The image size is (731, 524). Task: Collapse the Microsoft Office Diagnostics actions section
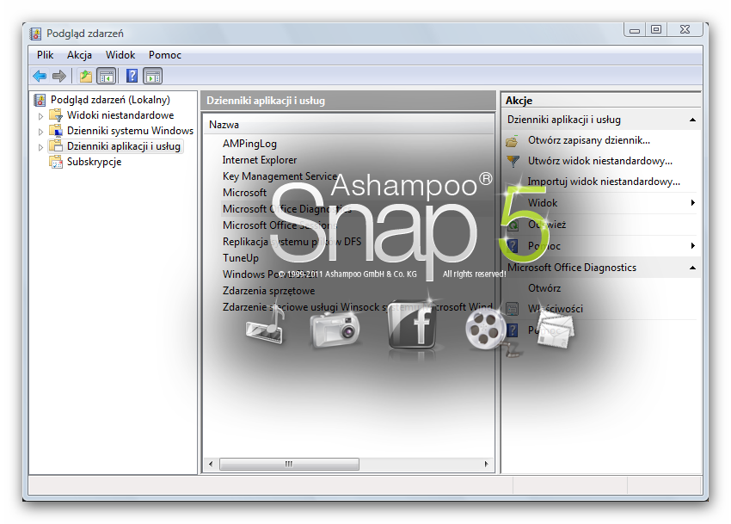point(693,268)
